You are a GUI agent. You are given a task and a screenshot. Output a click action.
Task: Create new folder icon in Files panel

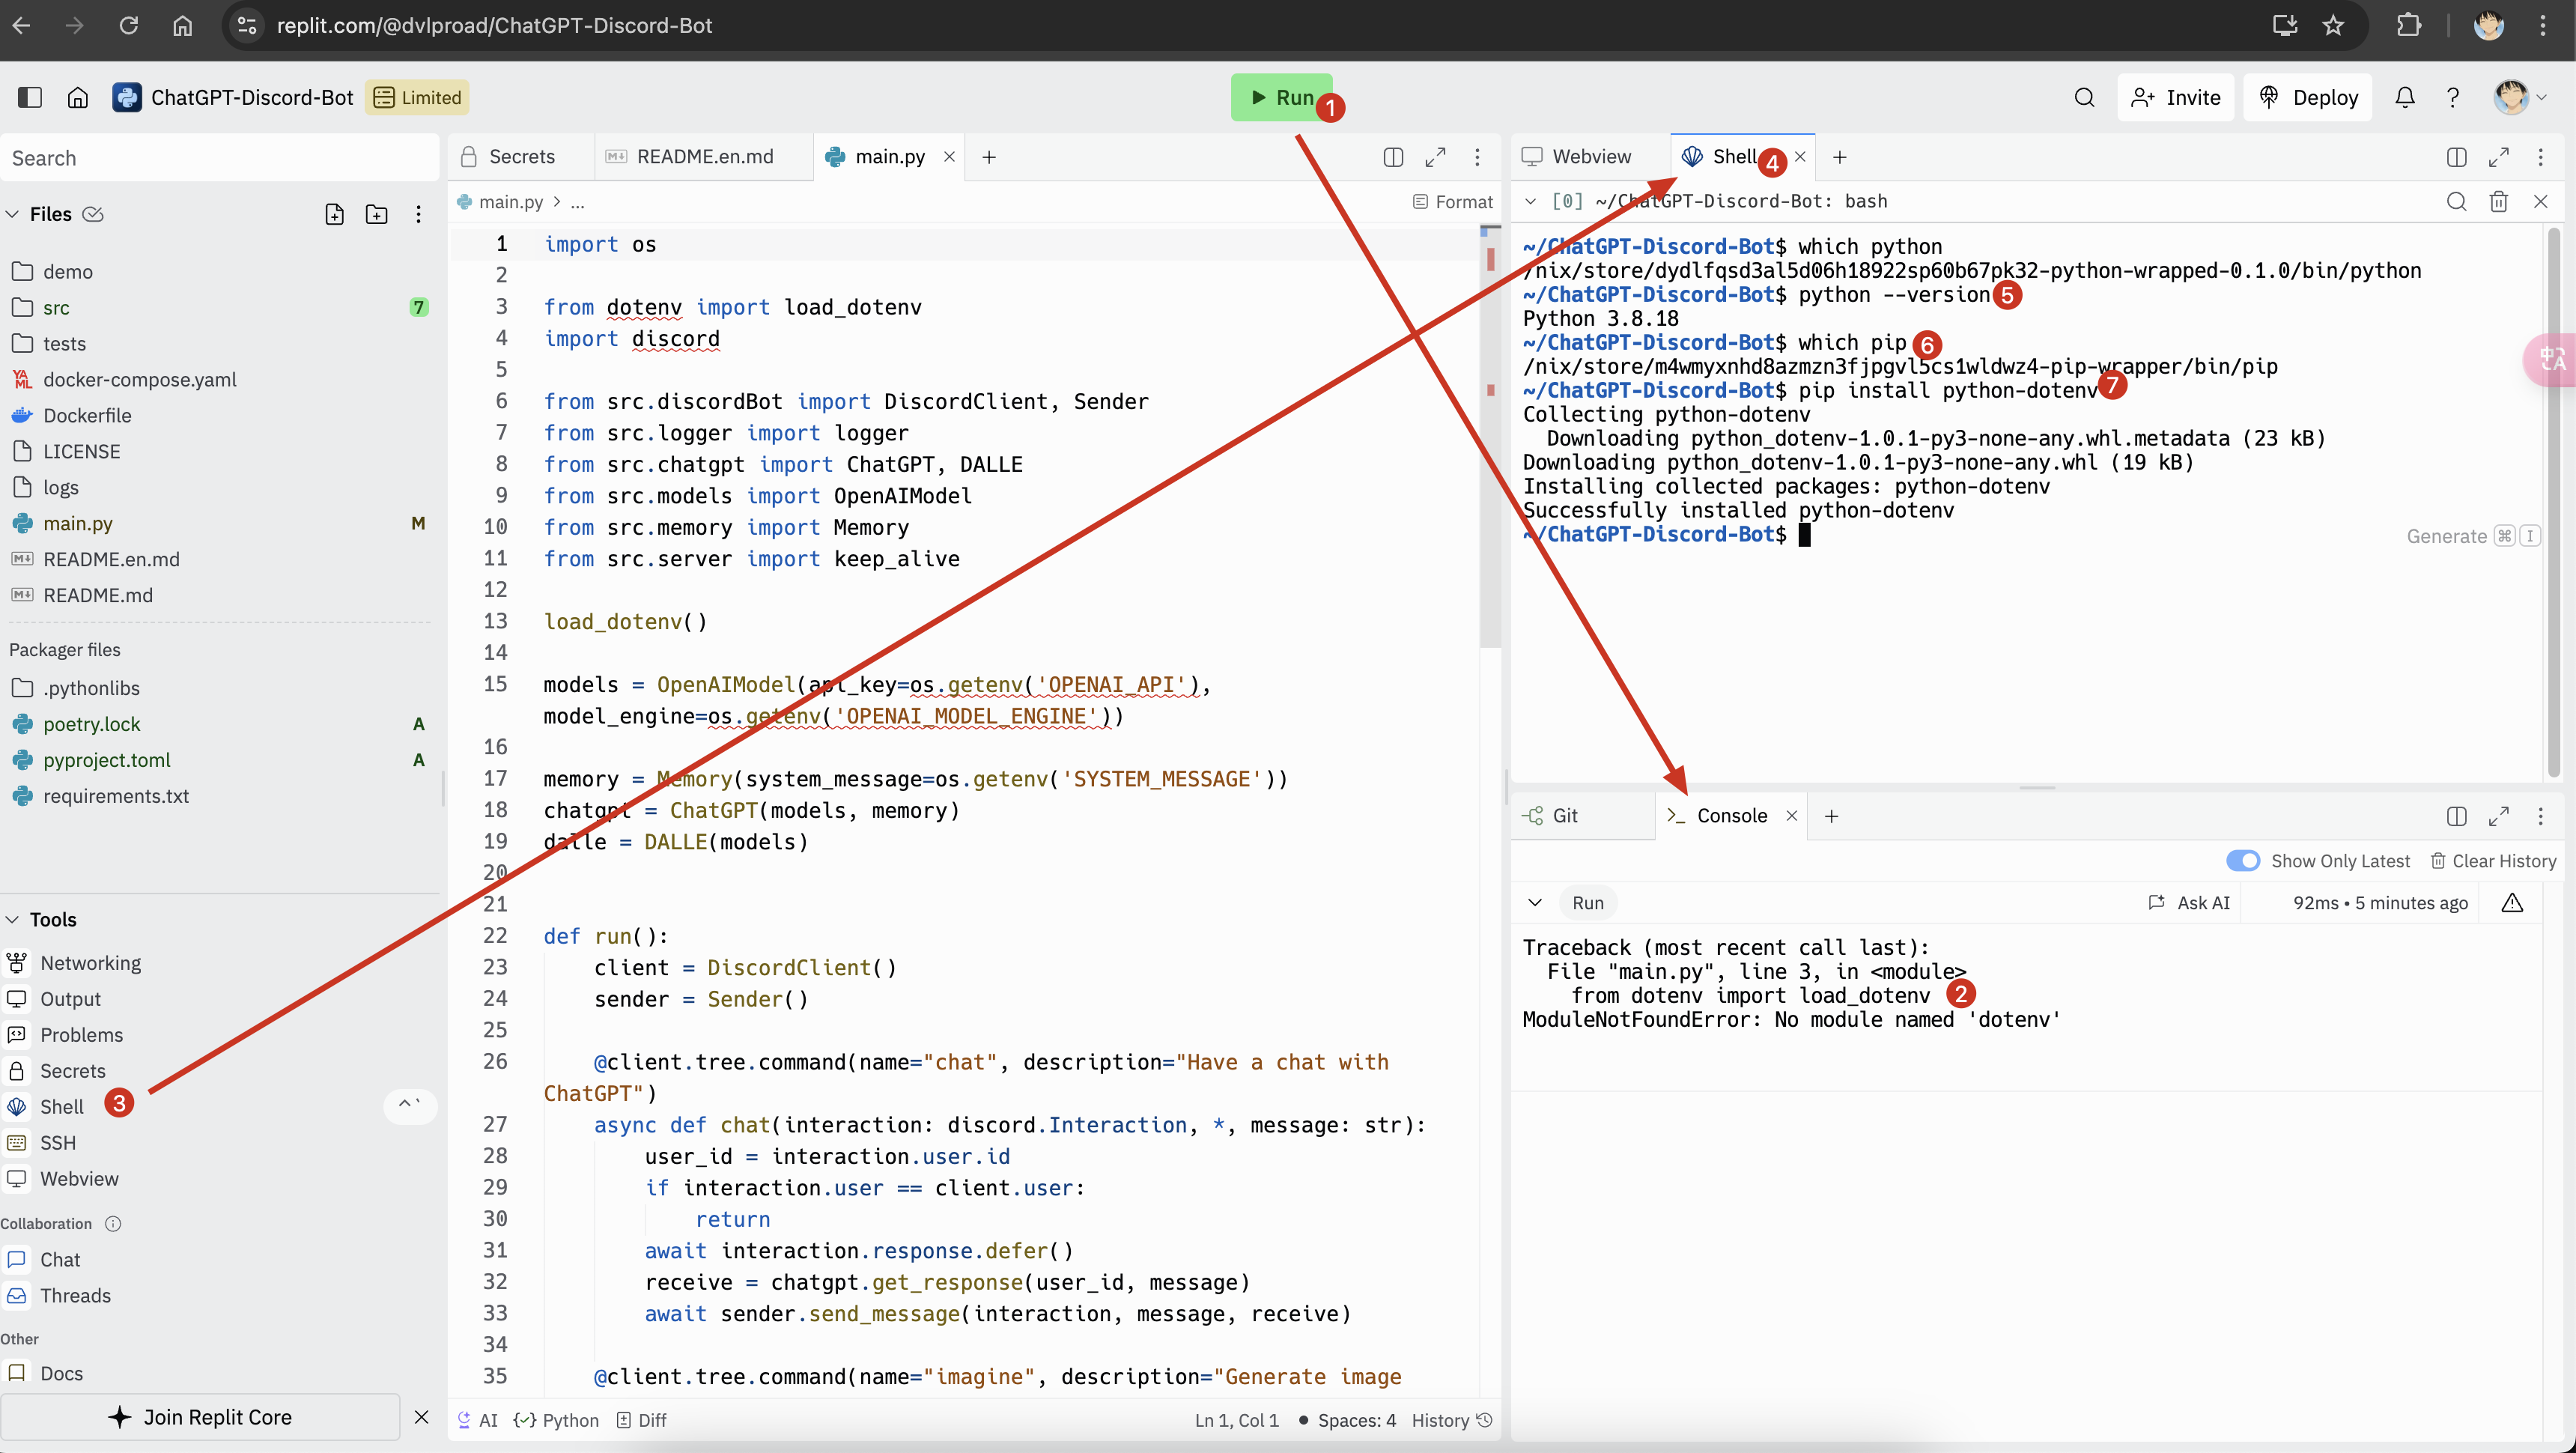[x=377, y=214]
